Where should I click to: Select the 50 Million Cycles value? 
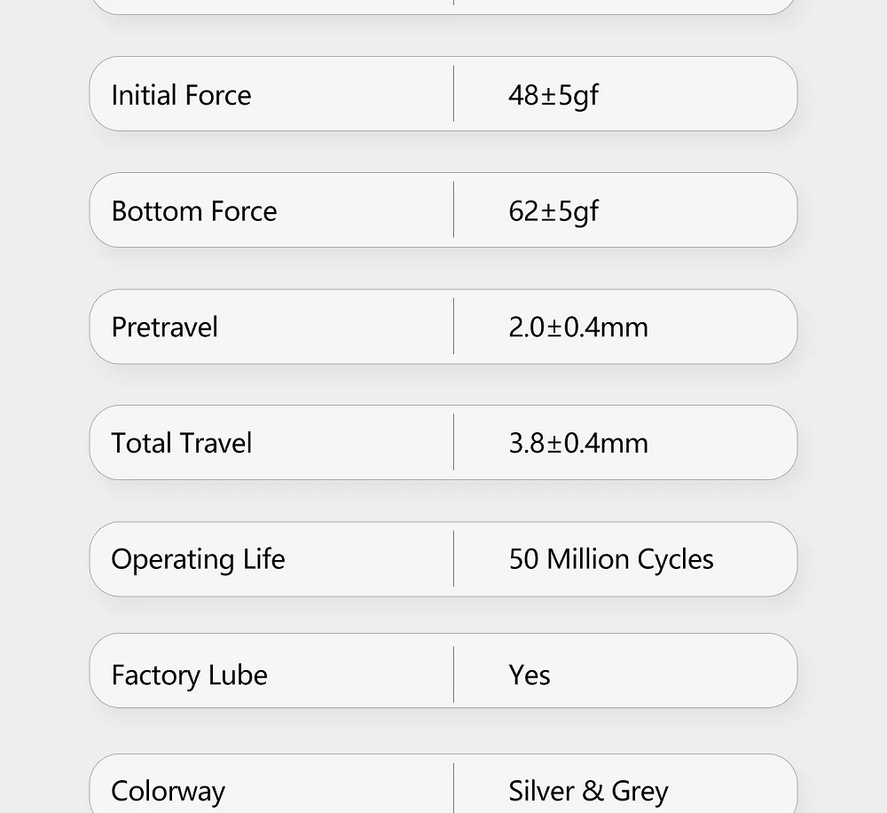click(611, 559)
